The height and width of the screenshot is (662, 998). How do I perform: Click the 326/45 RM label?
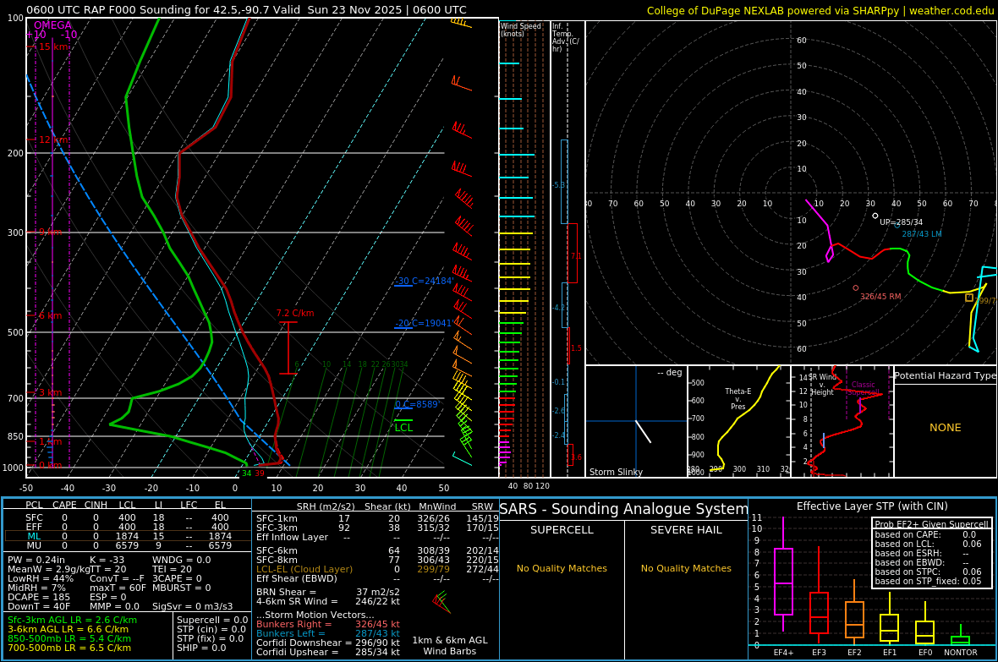(880, 297)
